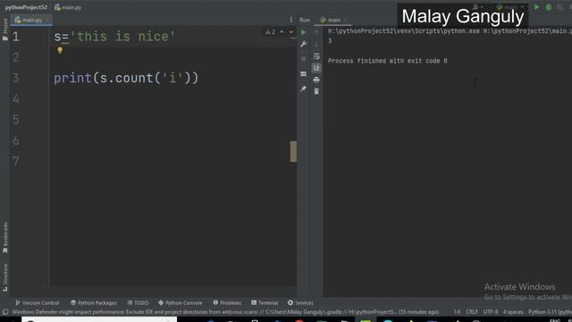Run main from top toolbar play button
Viewport: 572px width, 322px height.
tap(536, 7)
